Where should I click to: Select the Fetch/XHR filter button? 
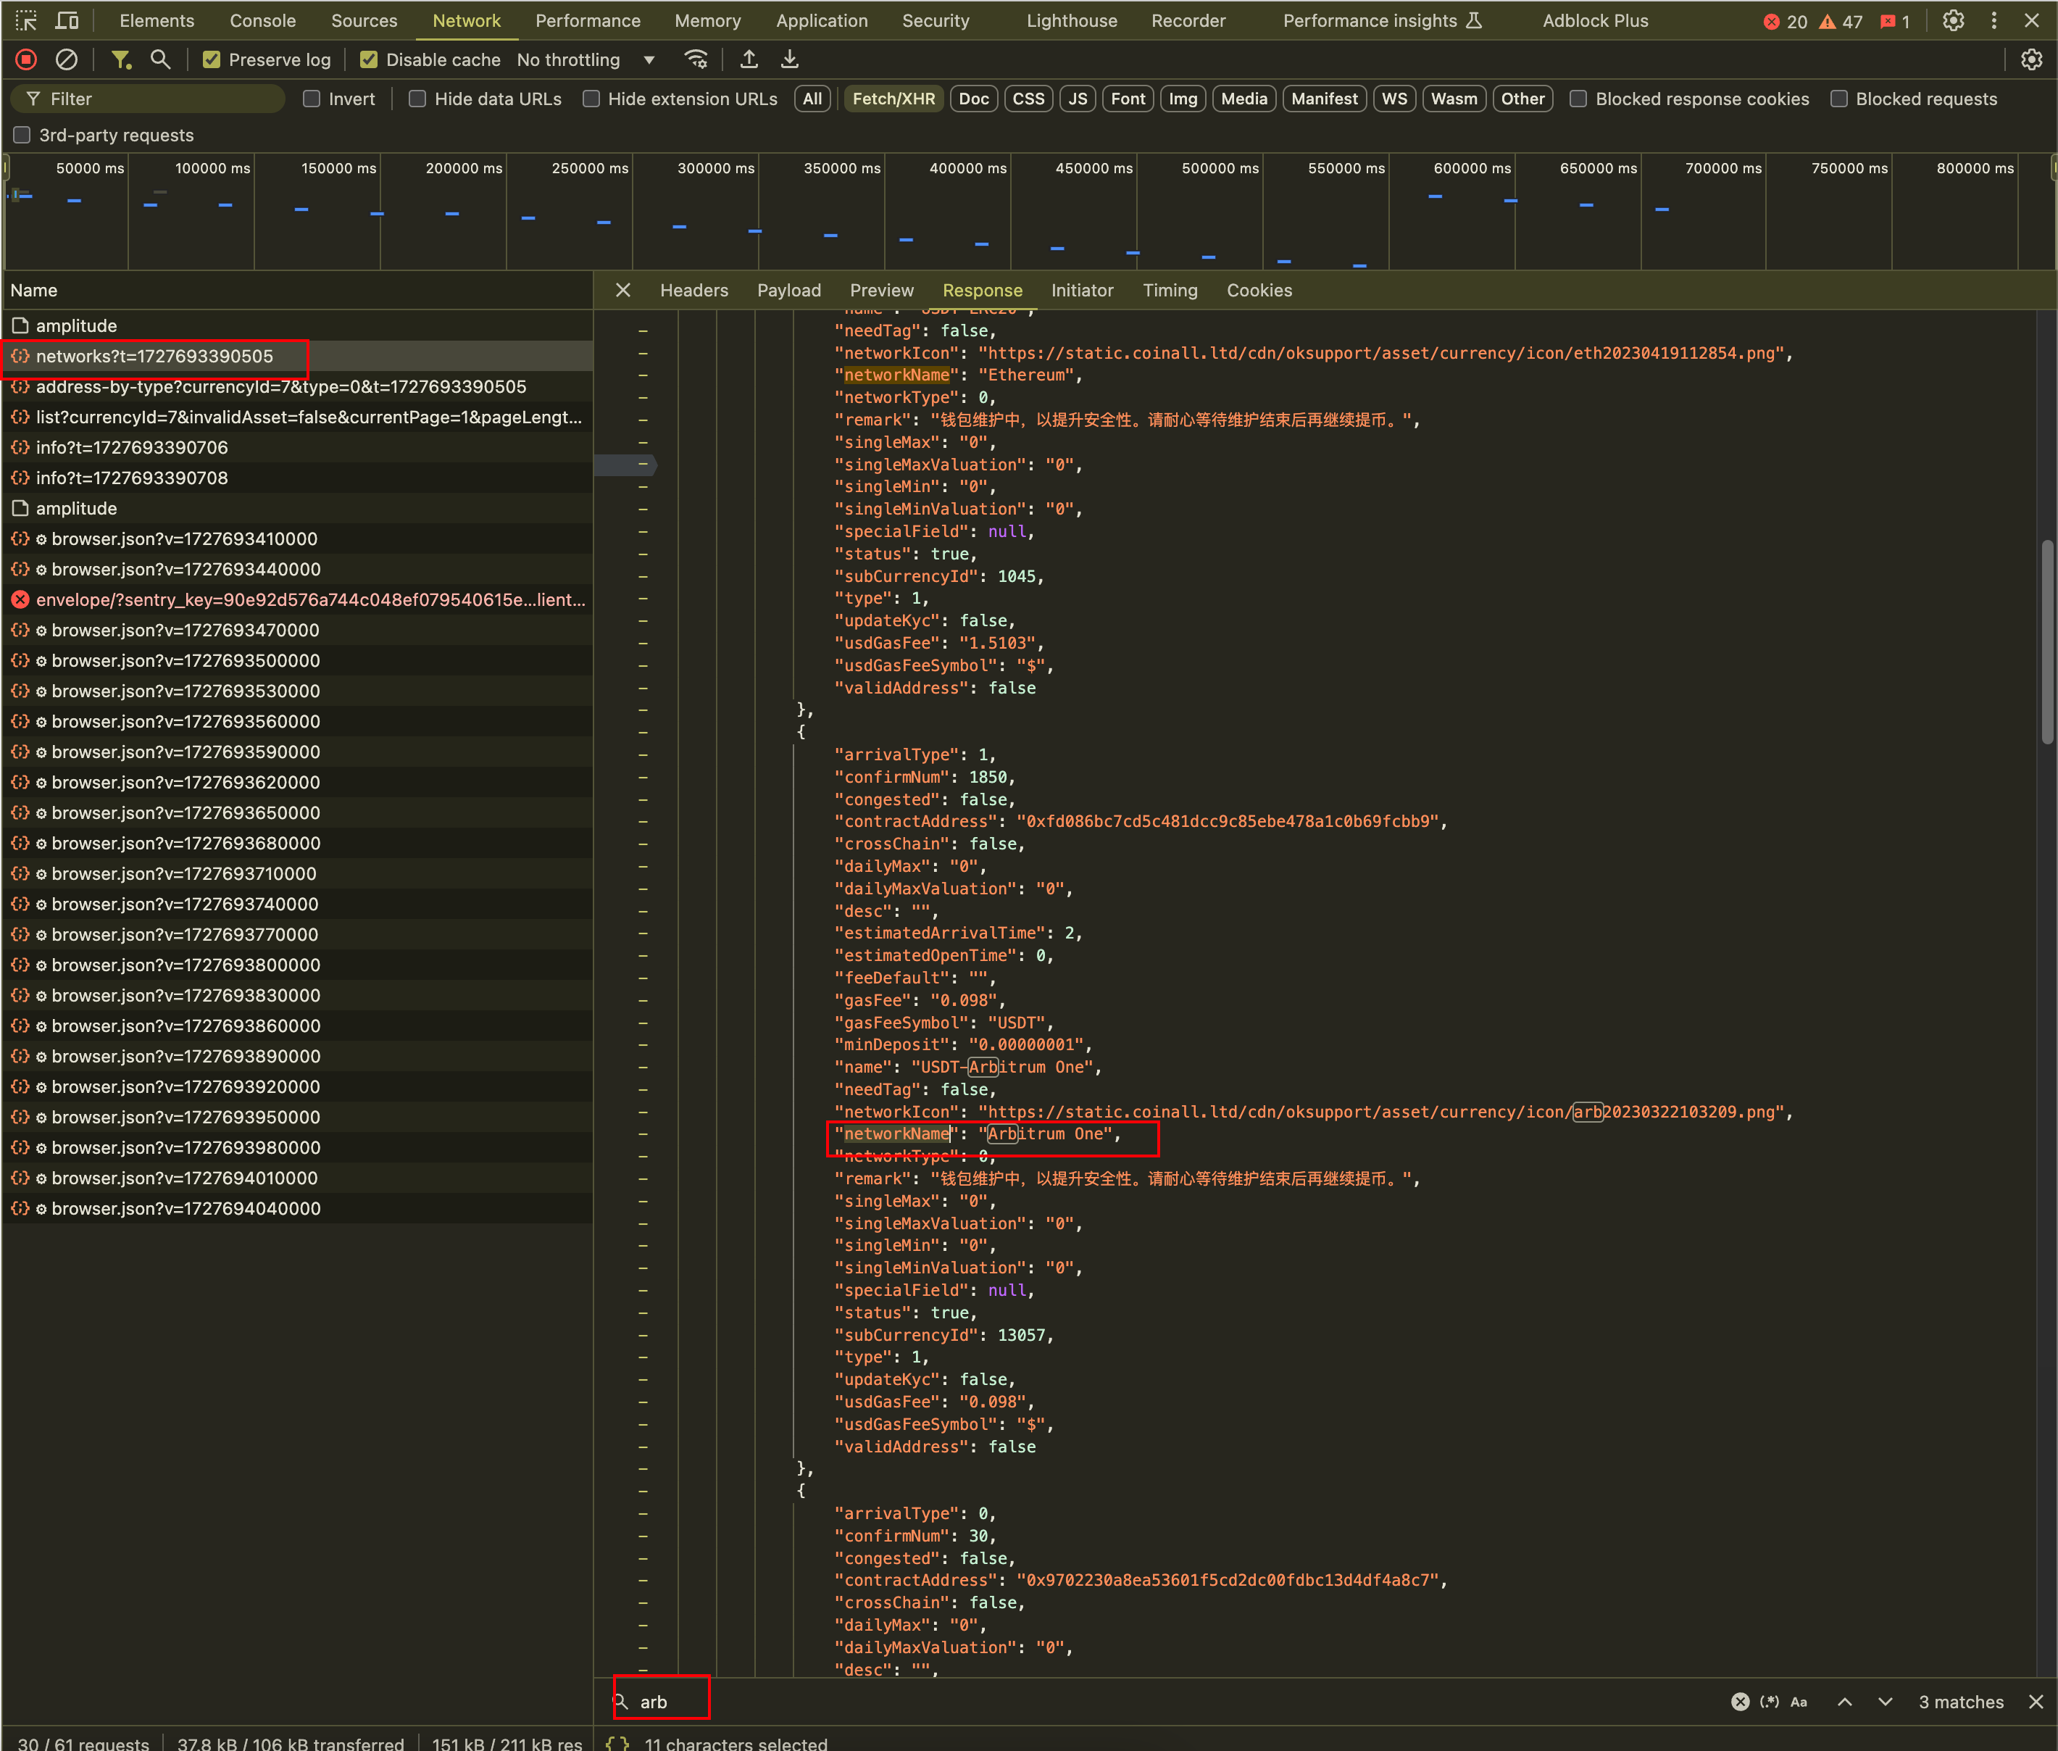click(x=893, y=99)
